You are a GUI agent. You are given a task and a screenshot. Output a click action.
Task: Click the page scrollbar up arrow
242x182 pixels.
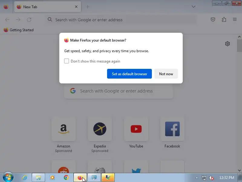pos(239,37)
